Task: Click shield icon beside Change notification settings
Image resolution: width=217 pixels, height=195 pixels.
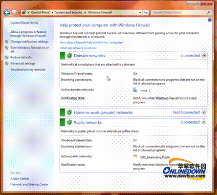Action: 7,41
